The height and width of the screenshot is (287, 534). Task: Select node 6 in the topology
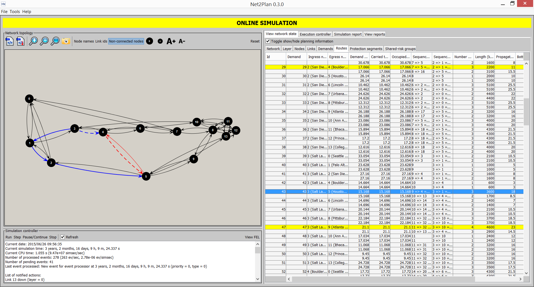point(140,128)
